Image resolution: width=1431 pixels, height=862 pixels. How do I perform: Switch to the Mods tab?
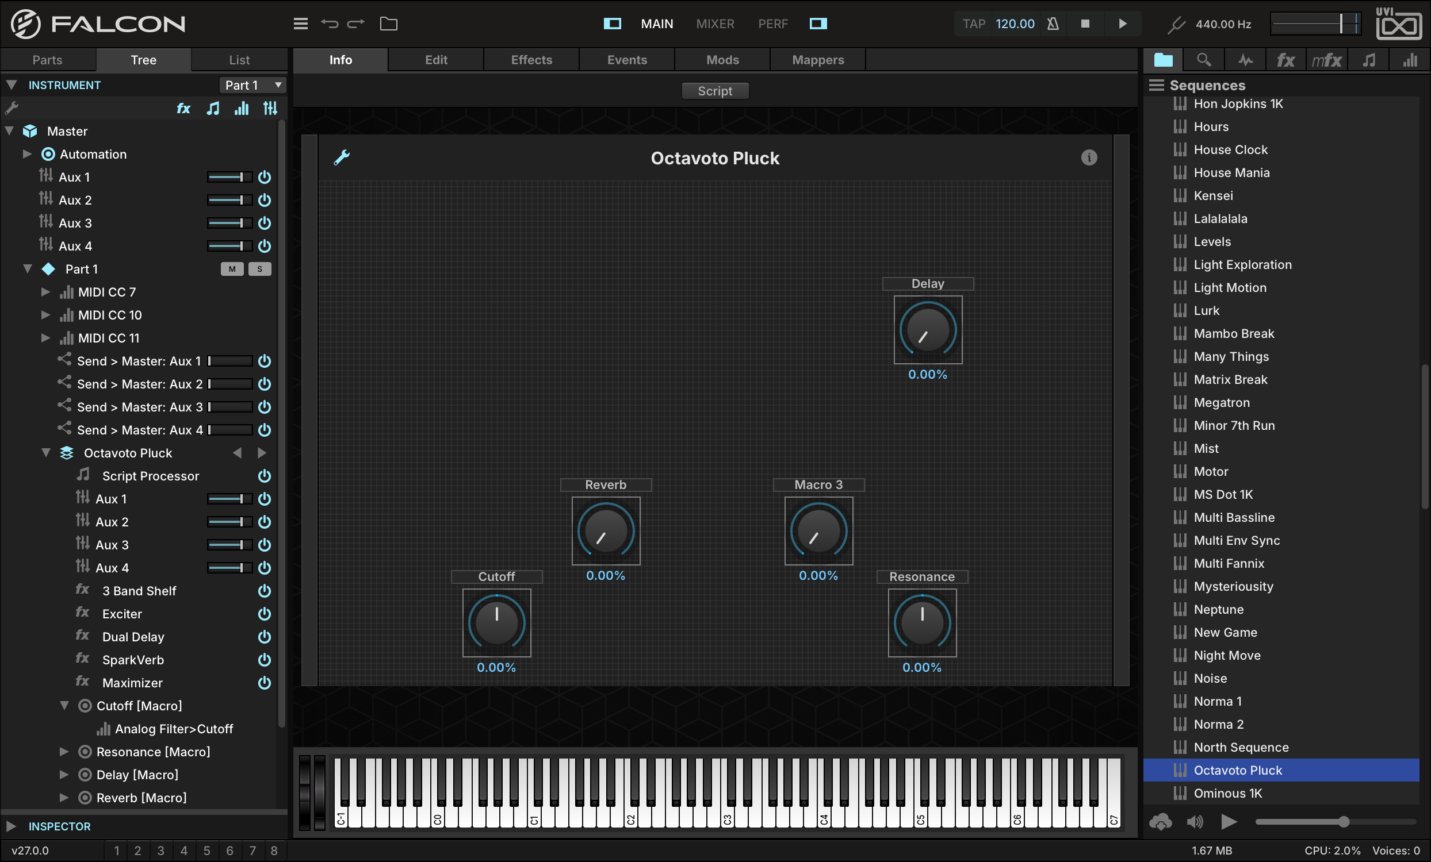click(722, 60)
